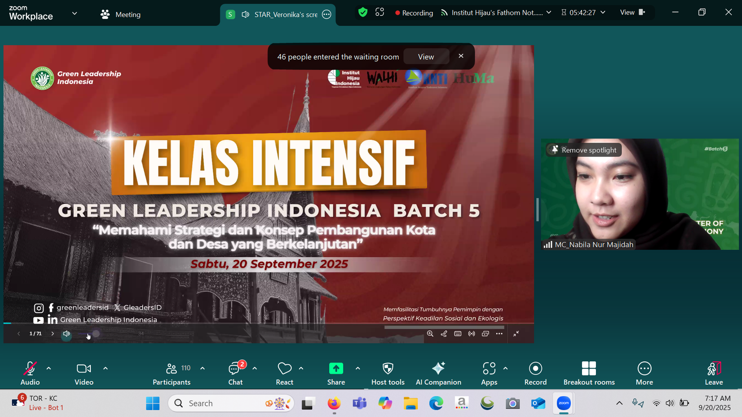Toggle the security shield indicator

pyautogui.click(x=363, y=13)
